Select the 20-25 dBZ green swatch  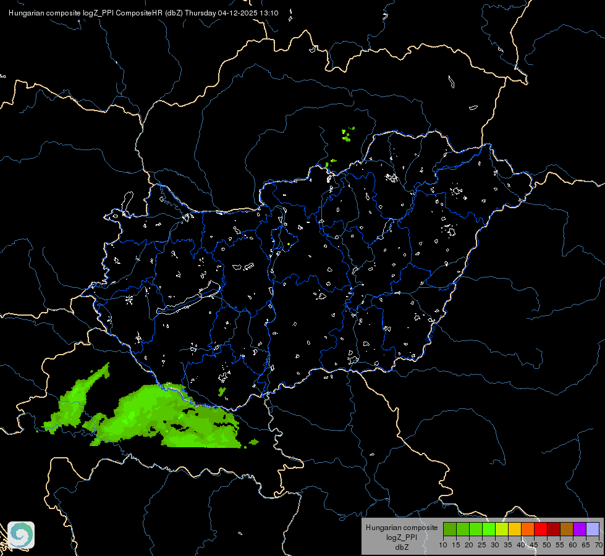click(476, 529)
